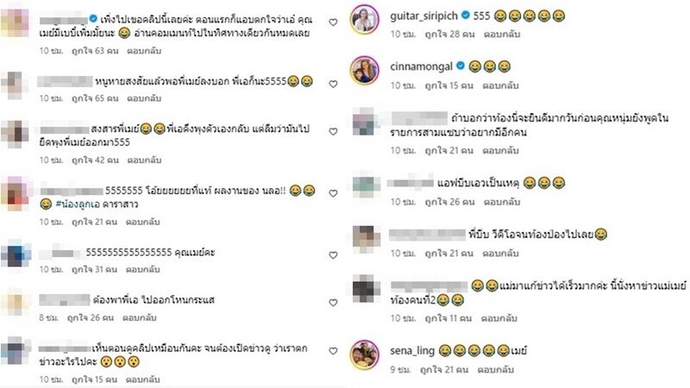This screenshot has width=690, height=388.
Task: View sena_ling profile picture
Action: click(x=364, y=354)
